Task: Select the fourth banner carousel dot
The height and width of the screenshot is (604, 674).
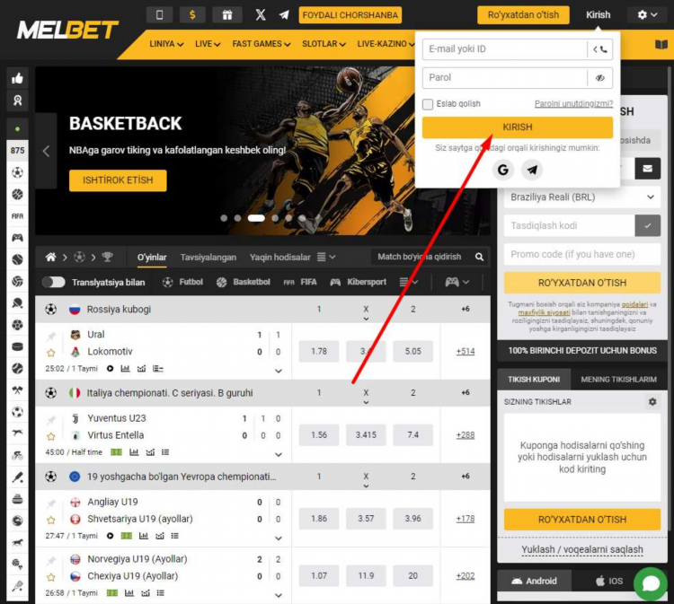Action: [275, 218]
